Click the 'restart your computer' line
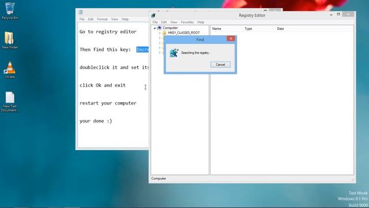Screen dimensions: 369x208 coord(108,103)
